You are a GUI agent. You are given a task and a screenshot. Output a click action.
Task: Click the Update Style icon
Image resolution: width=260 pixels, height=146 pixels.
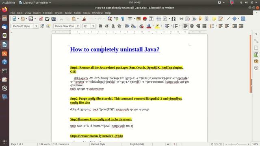(42, 26)
